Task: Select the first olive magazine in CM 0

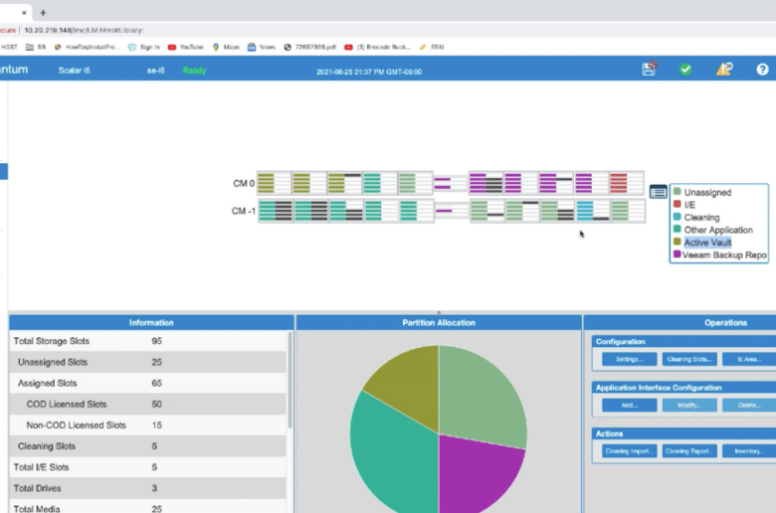Action: pyautogui.click(x=275, y=183)
